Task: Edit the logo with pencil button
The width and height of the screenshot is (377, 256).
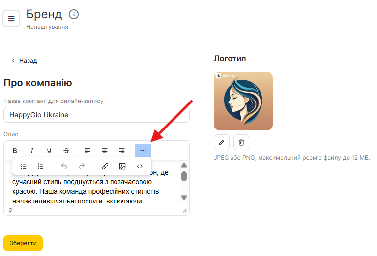Action: click(x=222, y=142)
